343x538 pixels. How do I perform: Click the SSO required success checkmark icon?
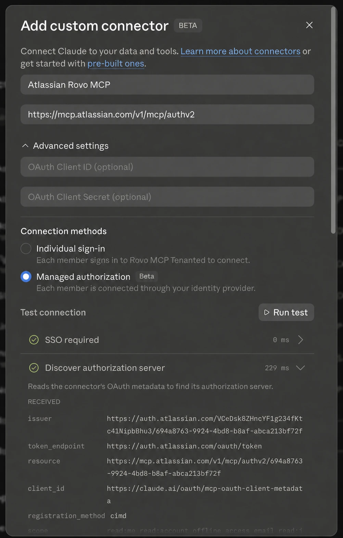[34, 340]
